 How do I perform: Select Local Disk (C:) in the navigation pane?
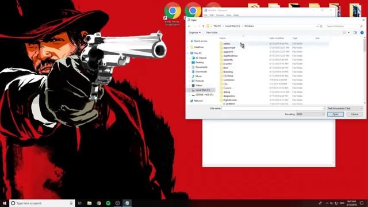click(202, 90)
